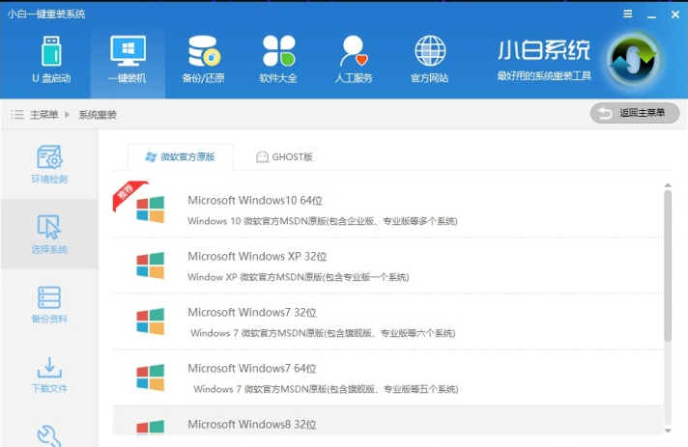
Task: Select Microsoft Windows7 64位 title
Action: coord(252,369)
